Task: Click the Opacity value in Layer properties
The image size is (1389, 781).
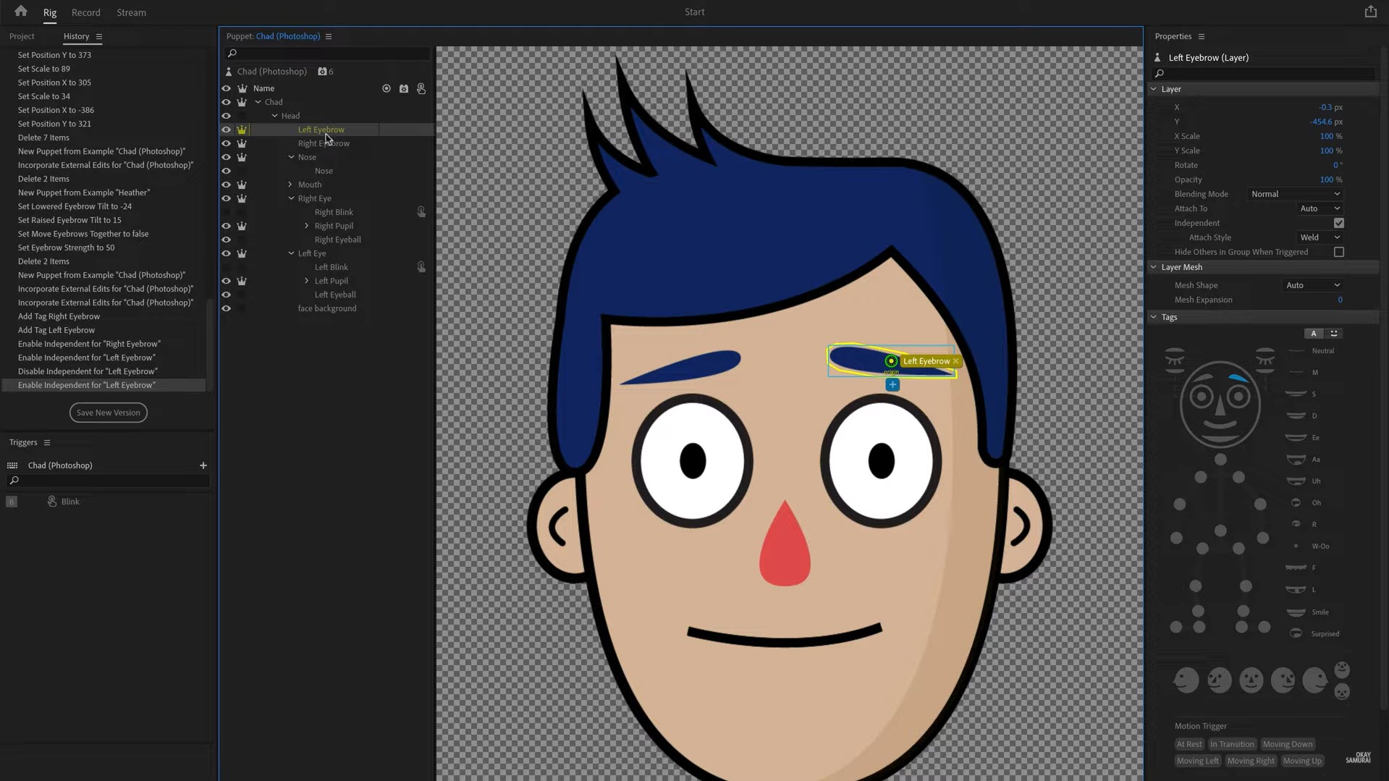Action: pos(1326,180)
